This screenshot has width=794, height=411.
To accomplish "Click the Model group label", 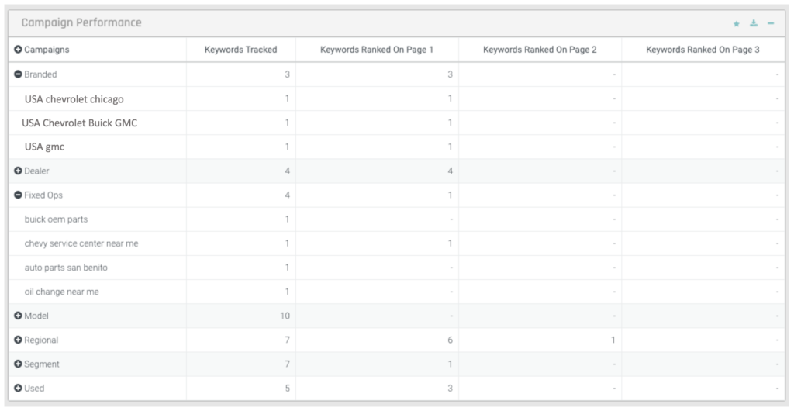I will pos(36,316).
